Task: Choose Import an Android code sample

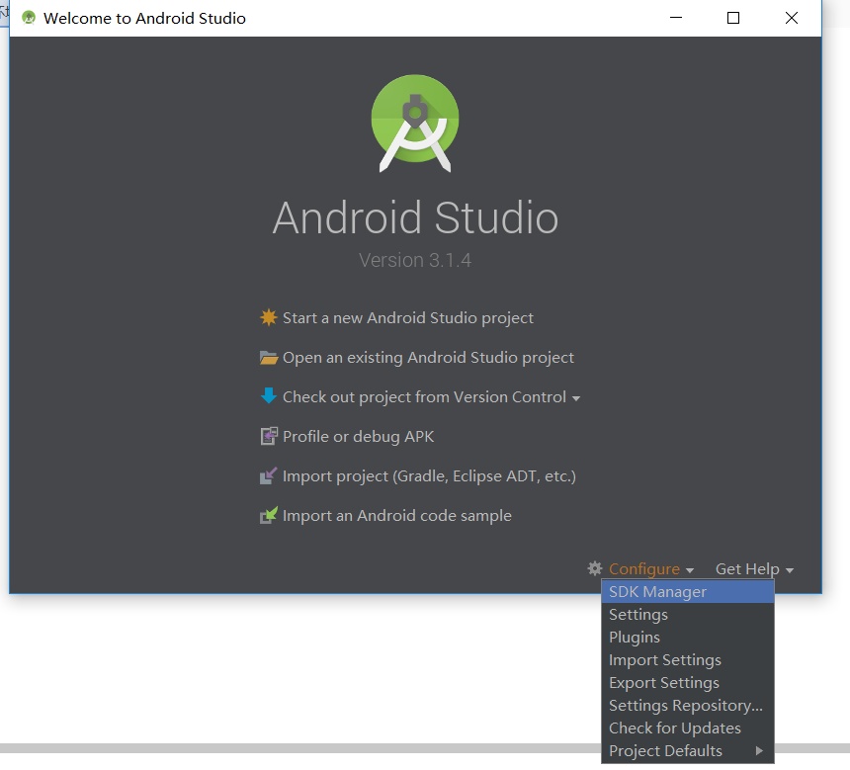Action: (x=396, y=516)
